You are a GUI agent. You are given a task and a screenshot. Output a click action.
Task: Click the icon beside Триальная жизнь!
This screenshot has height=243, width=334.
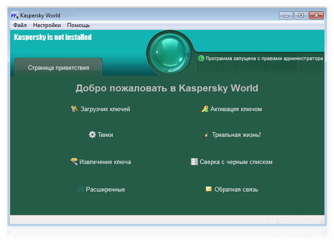[206, 135]
